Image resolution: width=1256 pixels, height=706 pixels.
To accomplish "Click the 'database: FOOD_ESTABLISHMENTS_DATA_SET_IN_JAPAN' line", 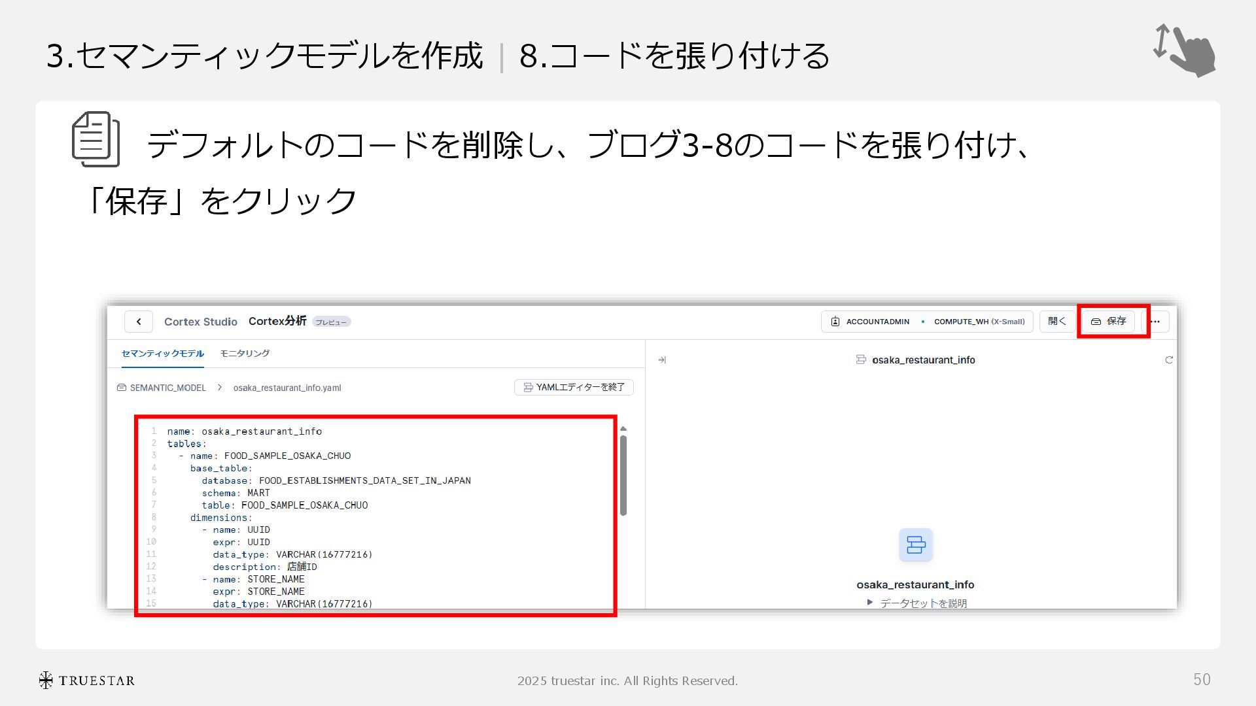I will (336, 480).
